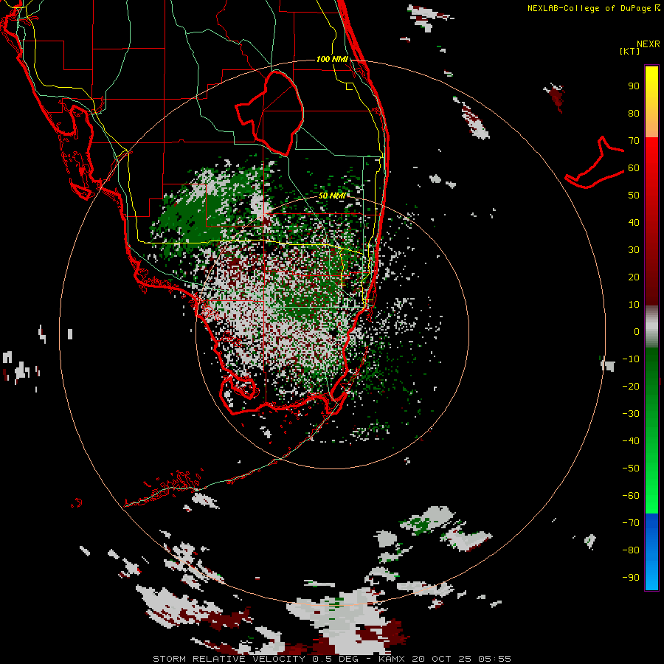Select the -40 knot scale label
Screen dimensions: 664x664
631,441
